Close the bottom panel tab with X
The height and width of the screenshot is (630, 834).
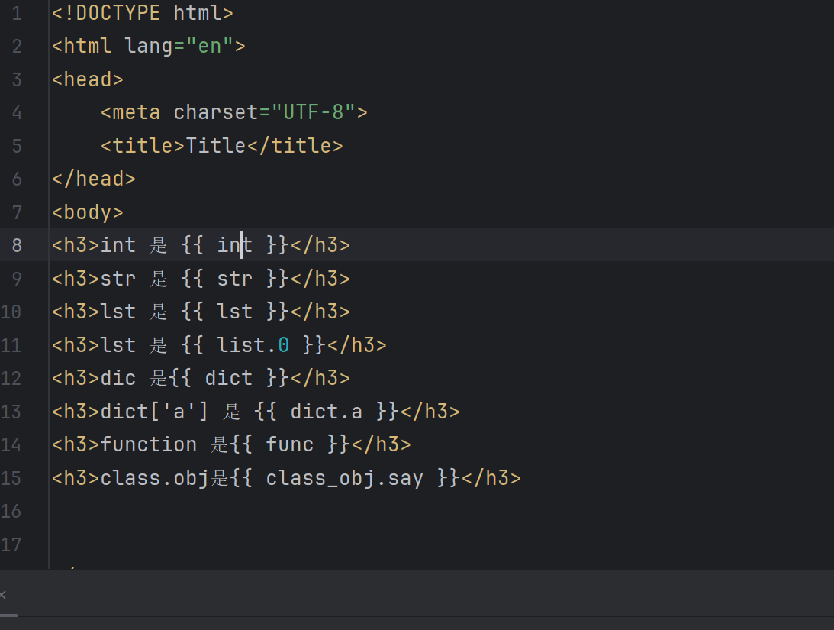click(3, 595)
